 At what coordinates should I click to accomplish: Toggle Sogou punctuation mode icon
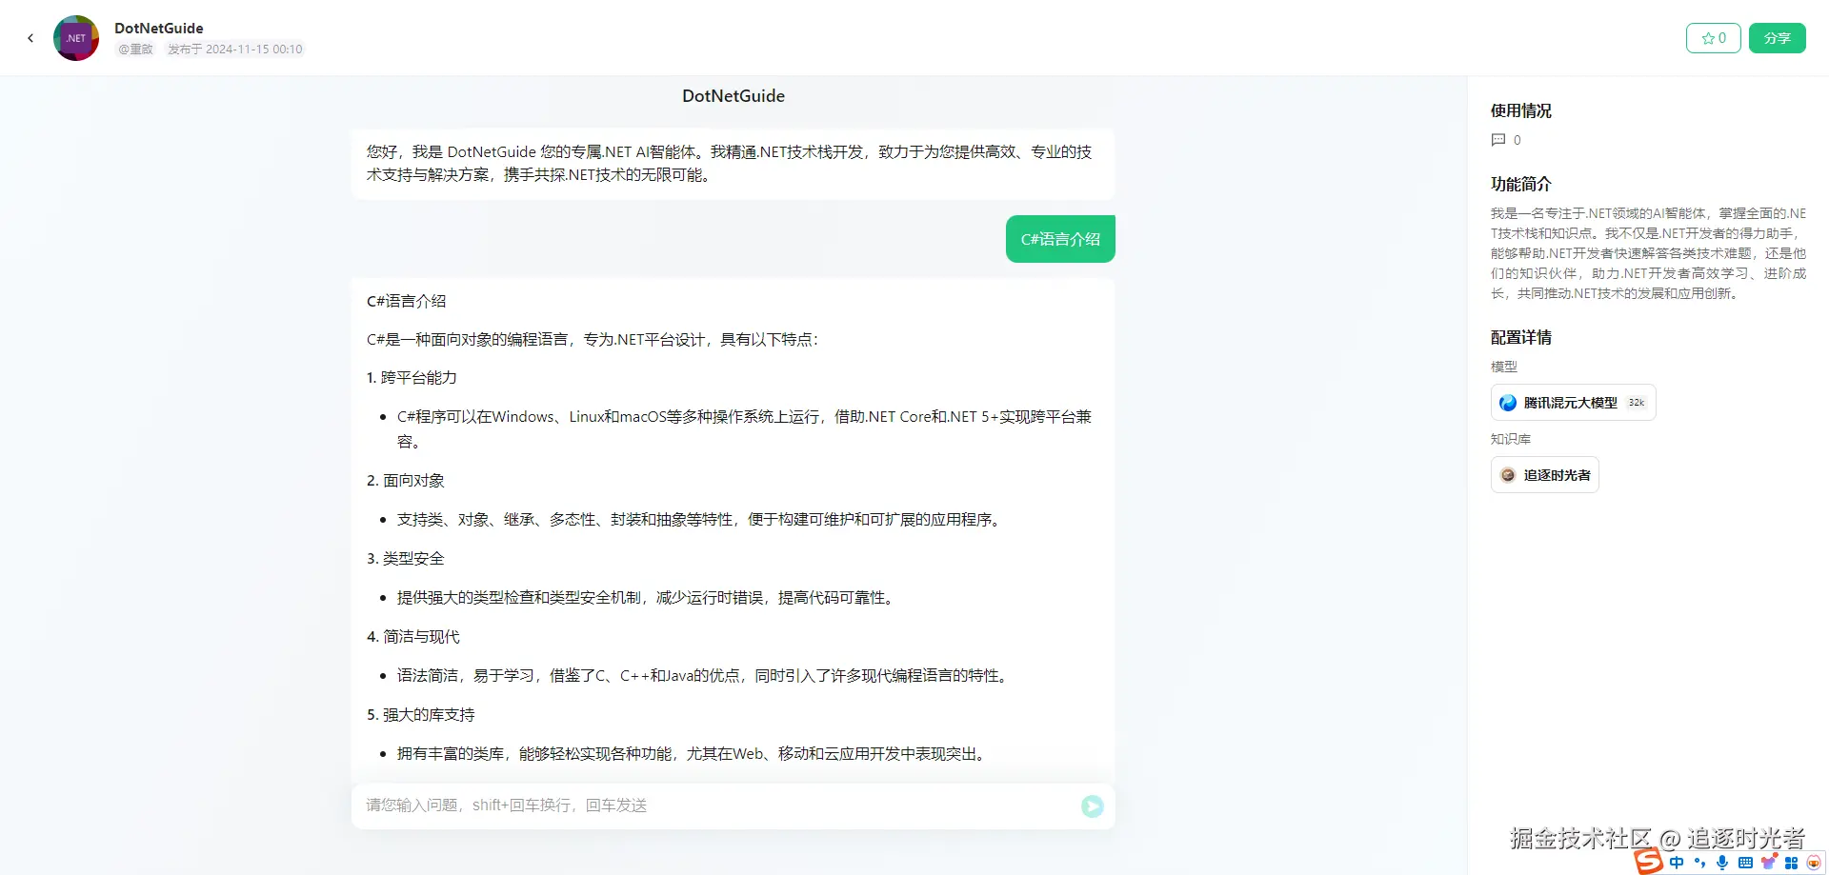(x=1699, y=863)
